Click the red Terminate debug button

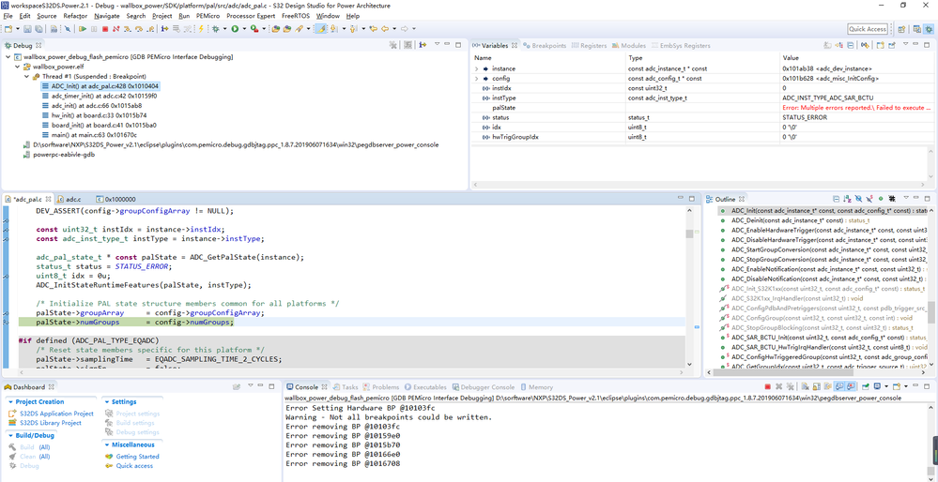104,29
